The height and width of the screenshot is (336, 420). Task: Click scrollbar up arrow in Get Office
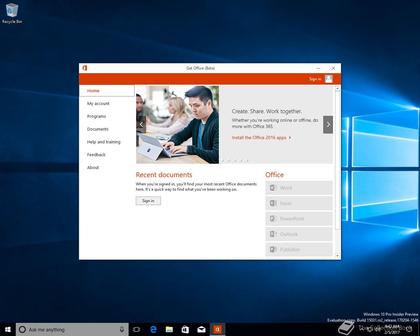pos(337,88)
